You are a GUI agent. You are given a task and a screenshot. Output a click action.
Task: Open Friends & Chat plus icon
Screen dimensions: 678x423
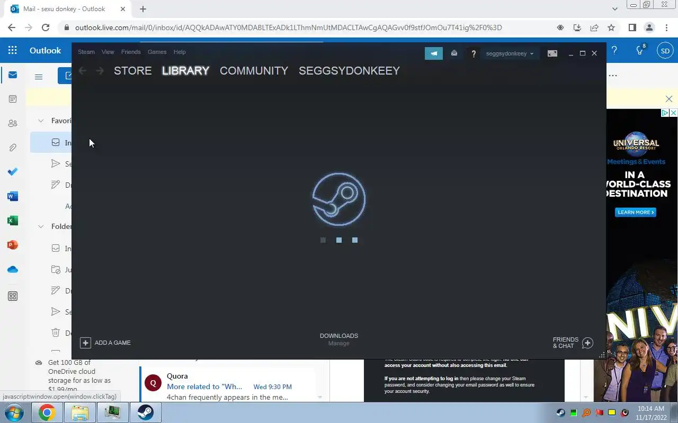coord(587,343)
